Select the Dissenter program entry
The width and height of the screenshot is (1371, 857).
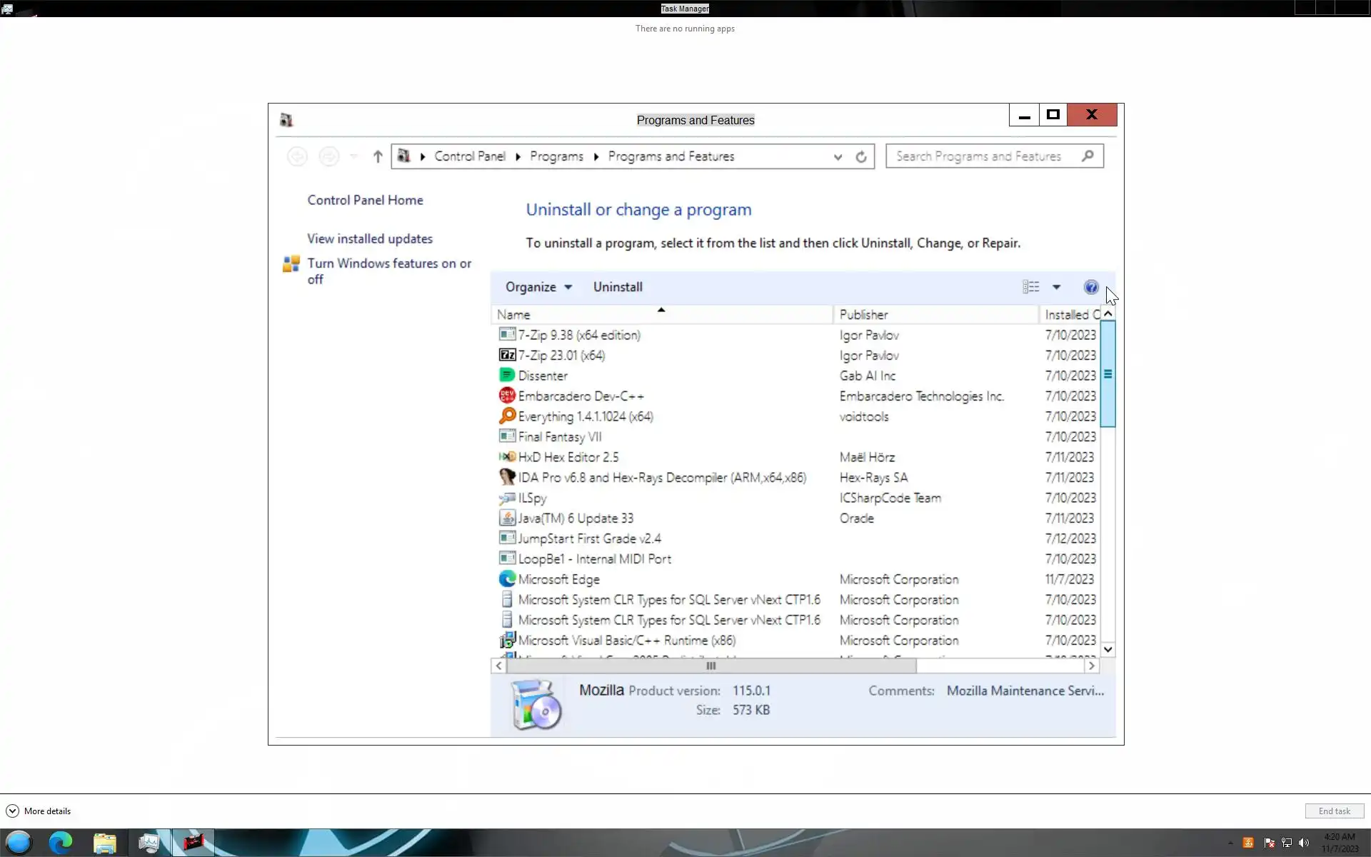(x=543, y=376)
